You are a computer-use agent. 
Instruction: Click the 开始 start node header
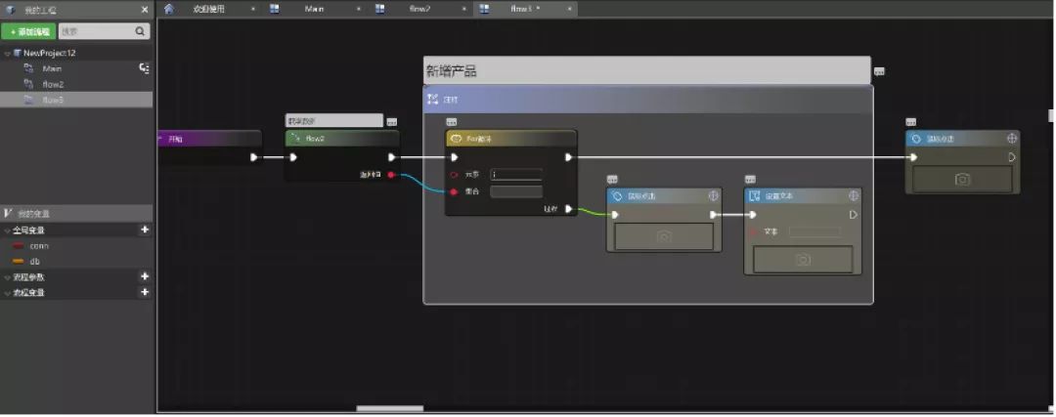click(x=209, y=139)
